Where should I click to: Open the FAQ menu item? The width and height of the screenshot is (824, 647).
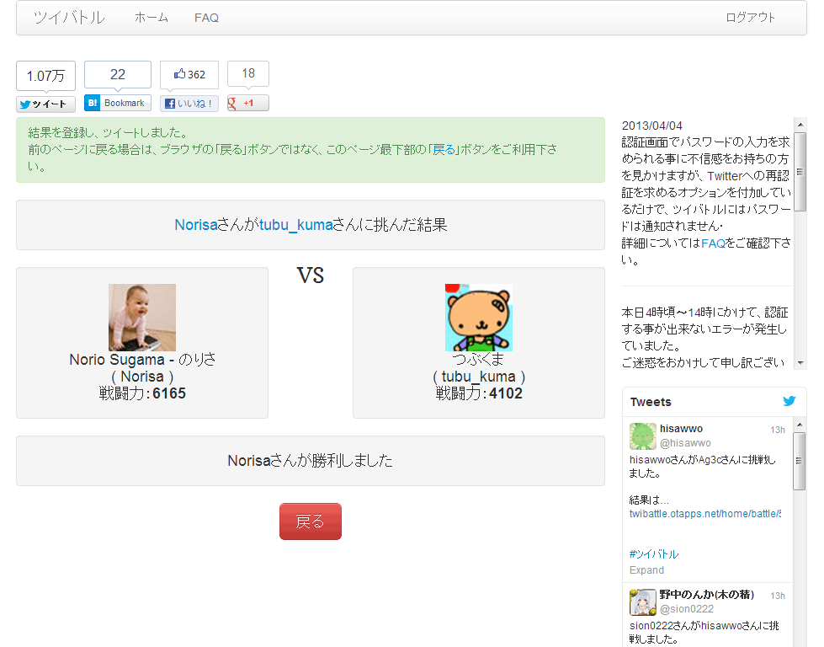pos(206,18)
